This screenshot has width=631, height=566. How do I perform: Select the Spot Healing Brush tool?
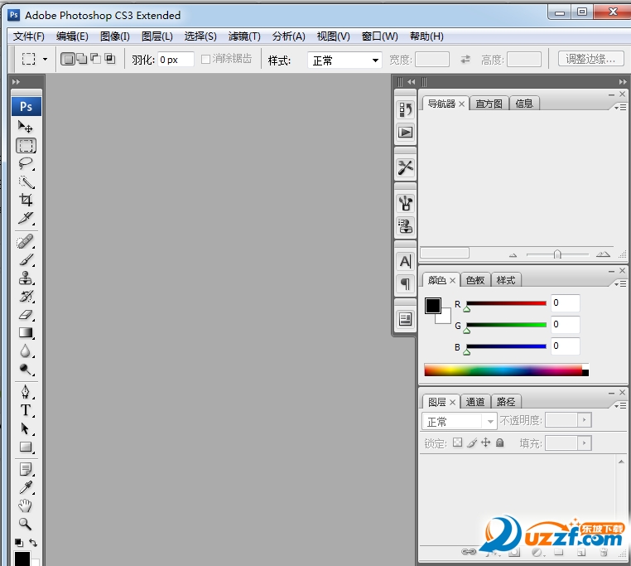(x=26, y=242)
